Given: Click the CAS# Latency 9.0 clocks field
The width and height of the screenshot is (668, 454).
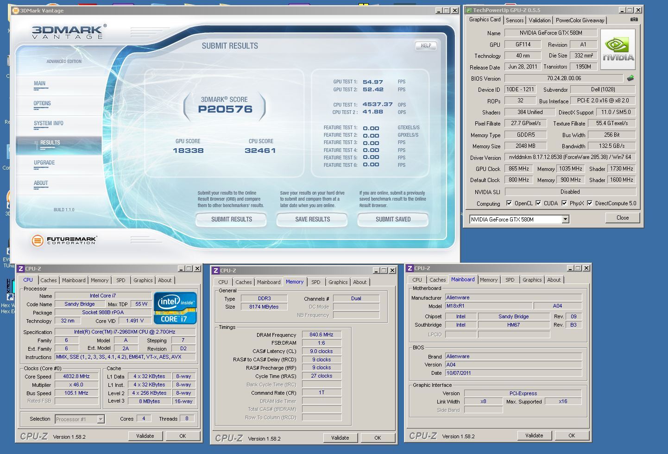Looking at the screenshot, I should click(321, 351).
